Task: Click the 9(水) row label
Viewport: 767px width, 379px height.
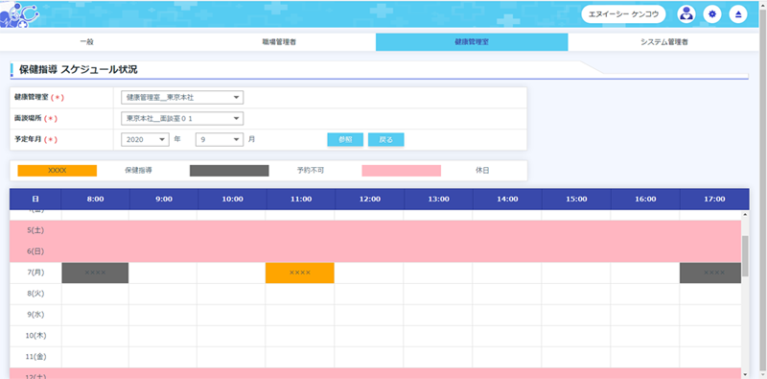Action: pos(35,315)
